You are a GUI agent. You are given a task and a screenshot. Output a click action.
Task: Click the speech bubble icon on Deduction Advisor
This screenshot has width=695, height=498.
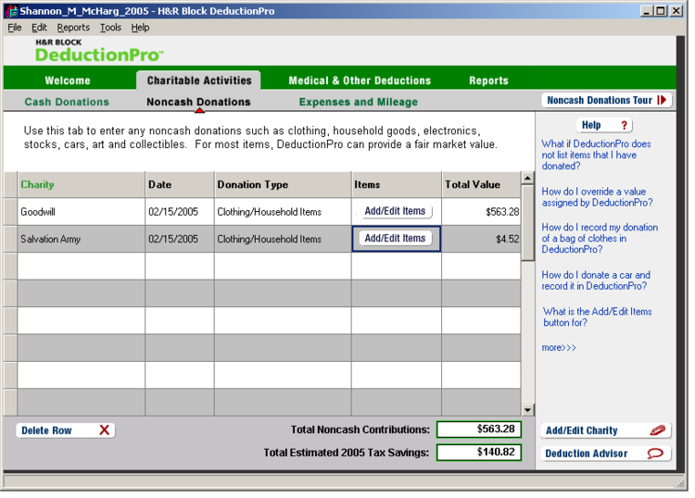pyautogui.click(x=655, y=454)
